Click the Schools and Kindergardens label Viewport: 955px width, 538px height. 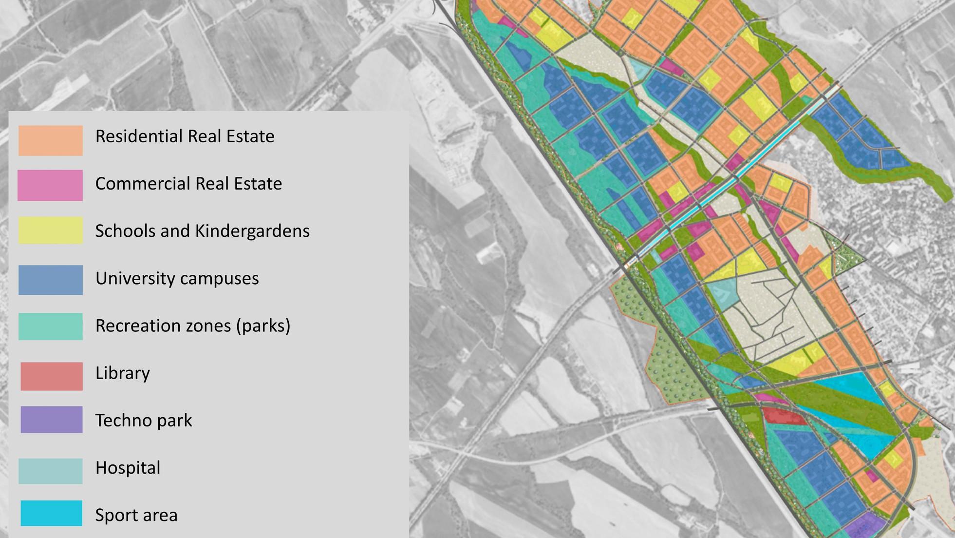(x=202, y=231)
